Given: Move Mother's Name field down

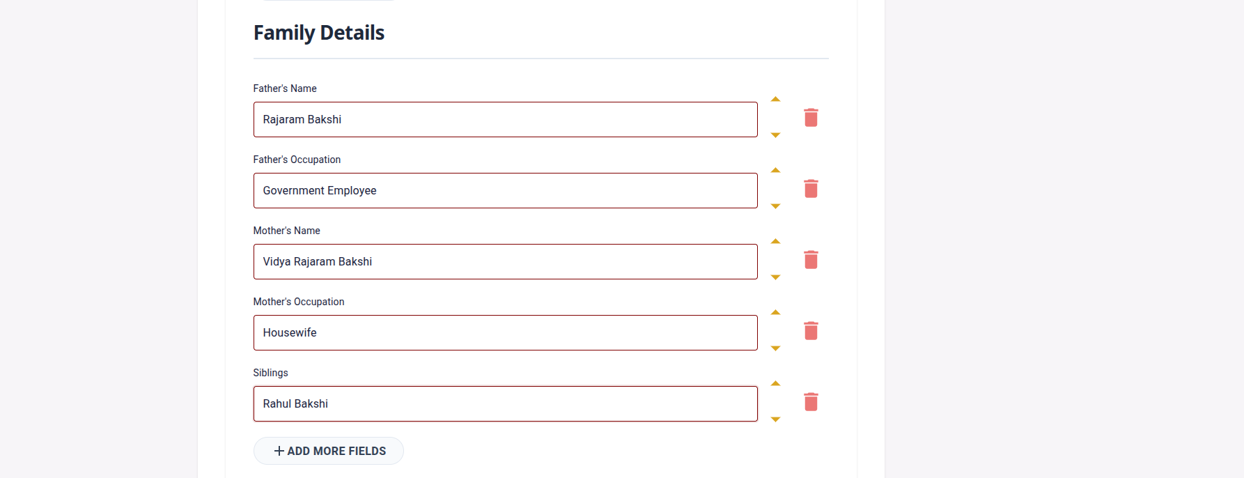Looking at the screenshot, I should [x=775, y=277].
